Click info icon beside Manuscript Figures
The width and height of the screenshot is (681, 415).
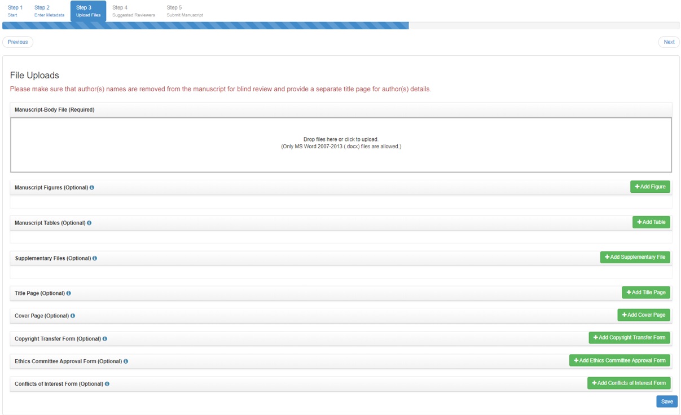pyautogui.click(x=92, y=188)
